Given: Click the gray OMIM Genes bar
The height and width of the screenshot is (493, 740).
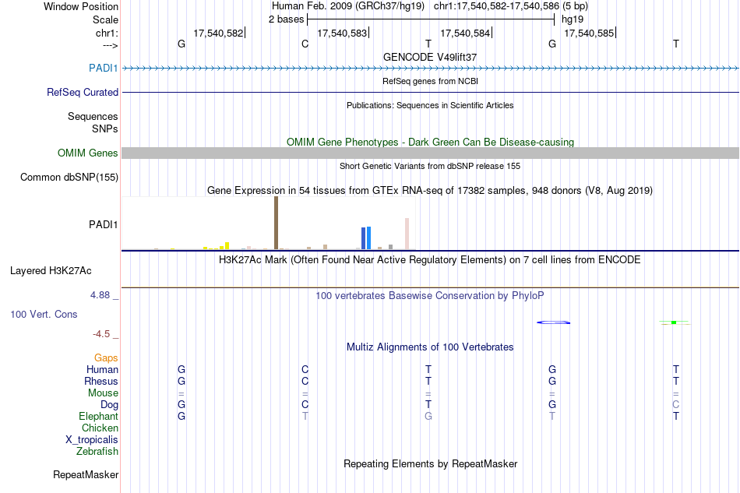Looking at the screenshot, I should click(x=431, y=153).
